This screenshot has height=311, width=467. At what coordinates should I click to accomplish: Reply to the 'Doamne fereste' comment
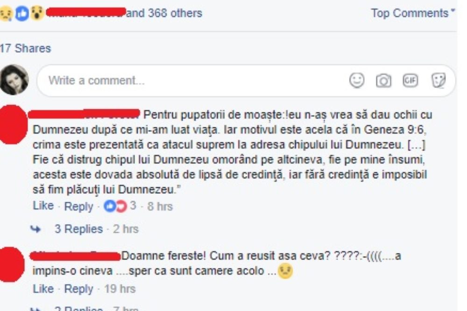pos(78,289)
